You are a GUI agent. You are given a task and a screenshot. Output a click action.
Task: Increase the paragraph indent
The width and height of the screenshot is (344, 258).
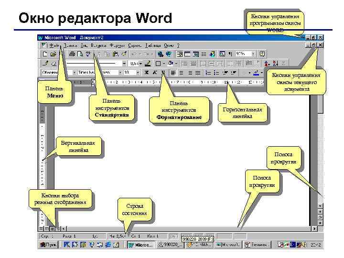coord(234,73)
